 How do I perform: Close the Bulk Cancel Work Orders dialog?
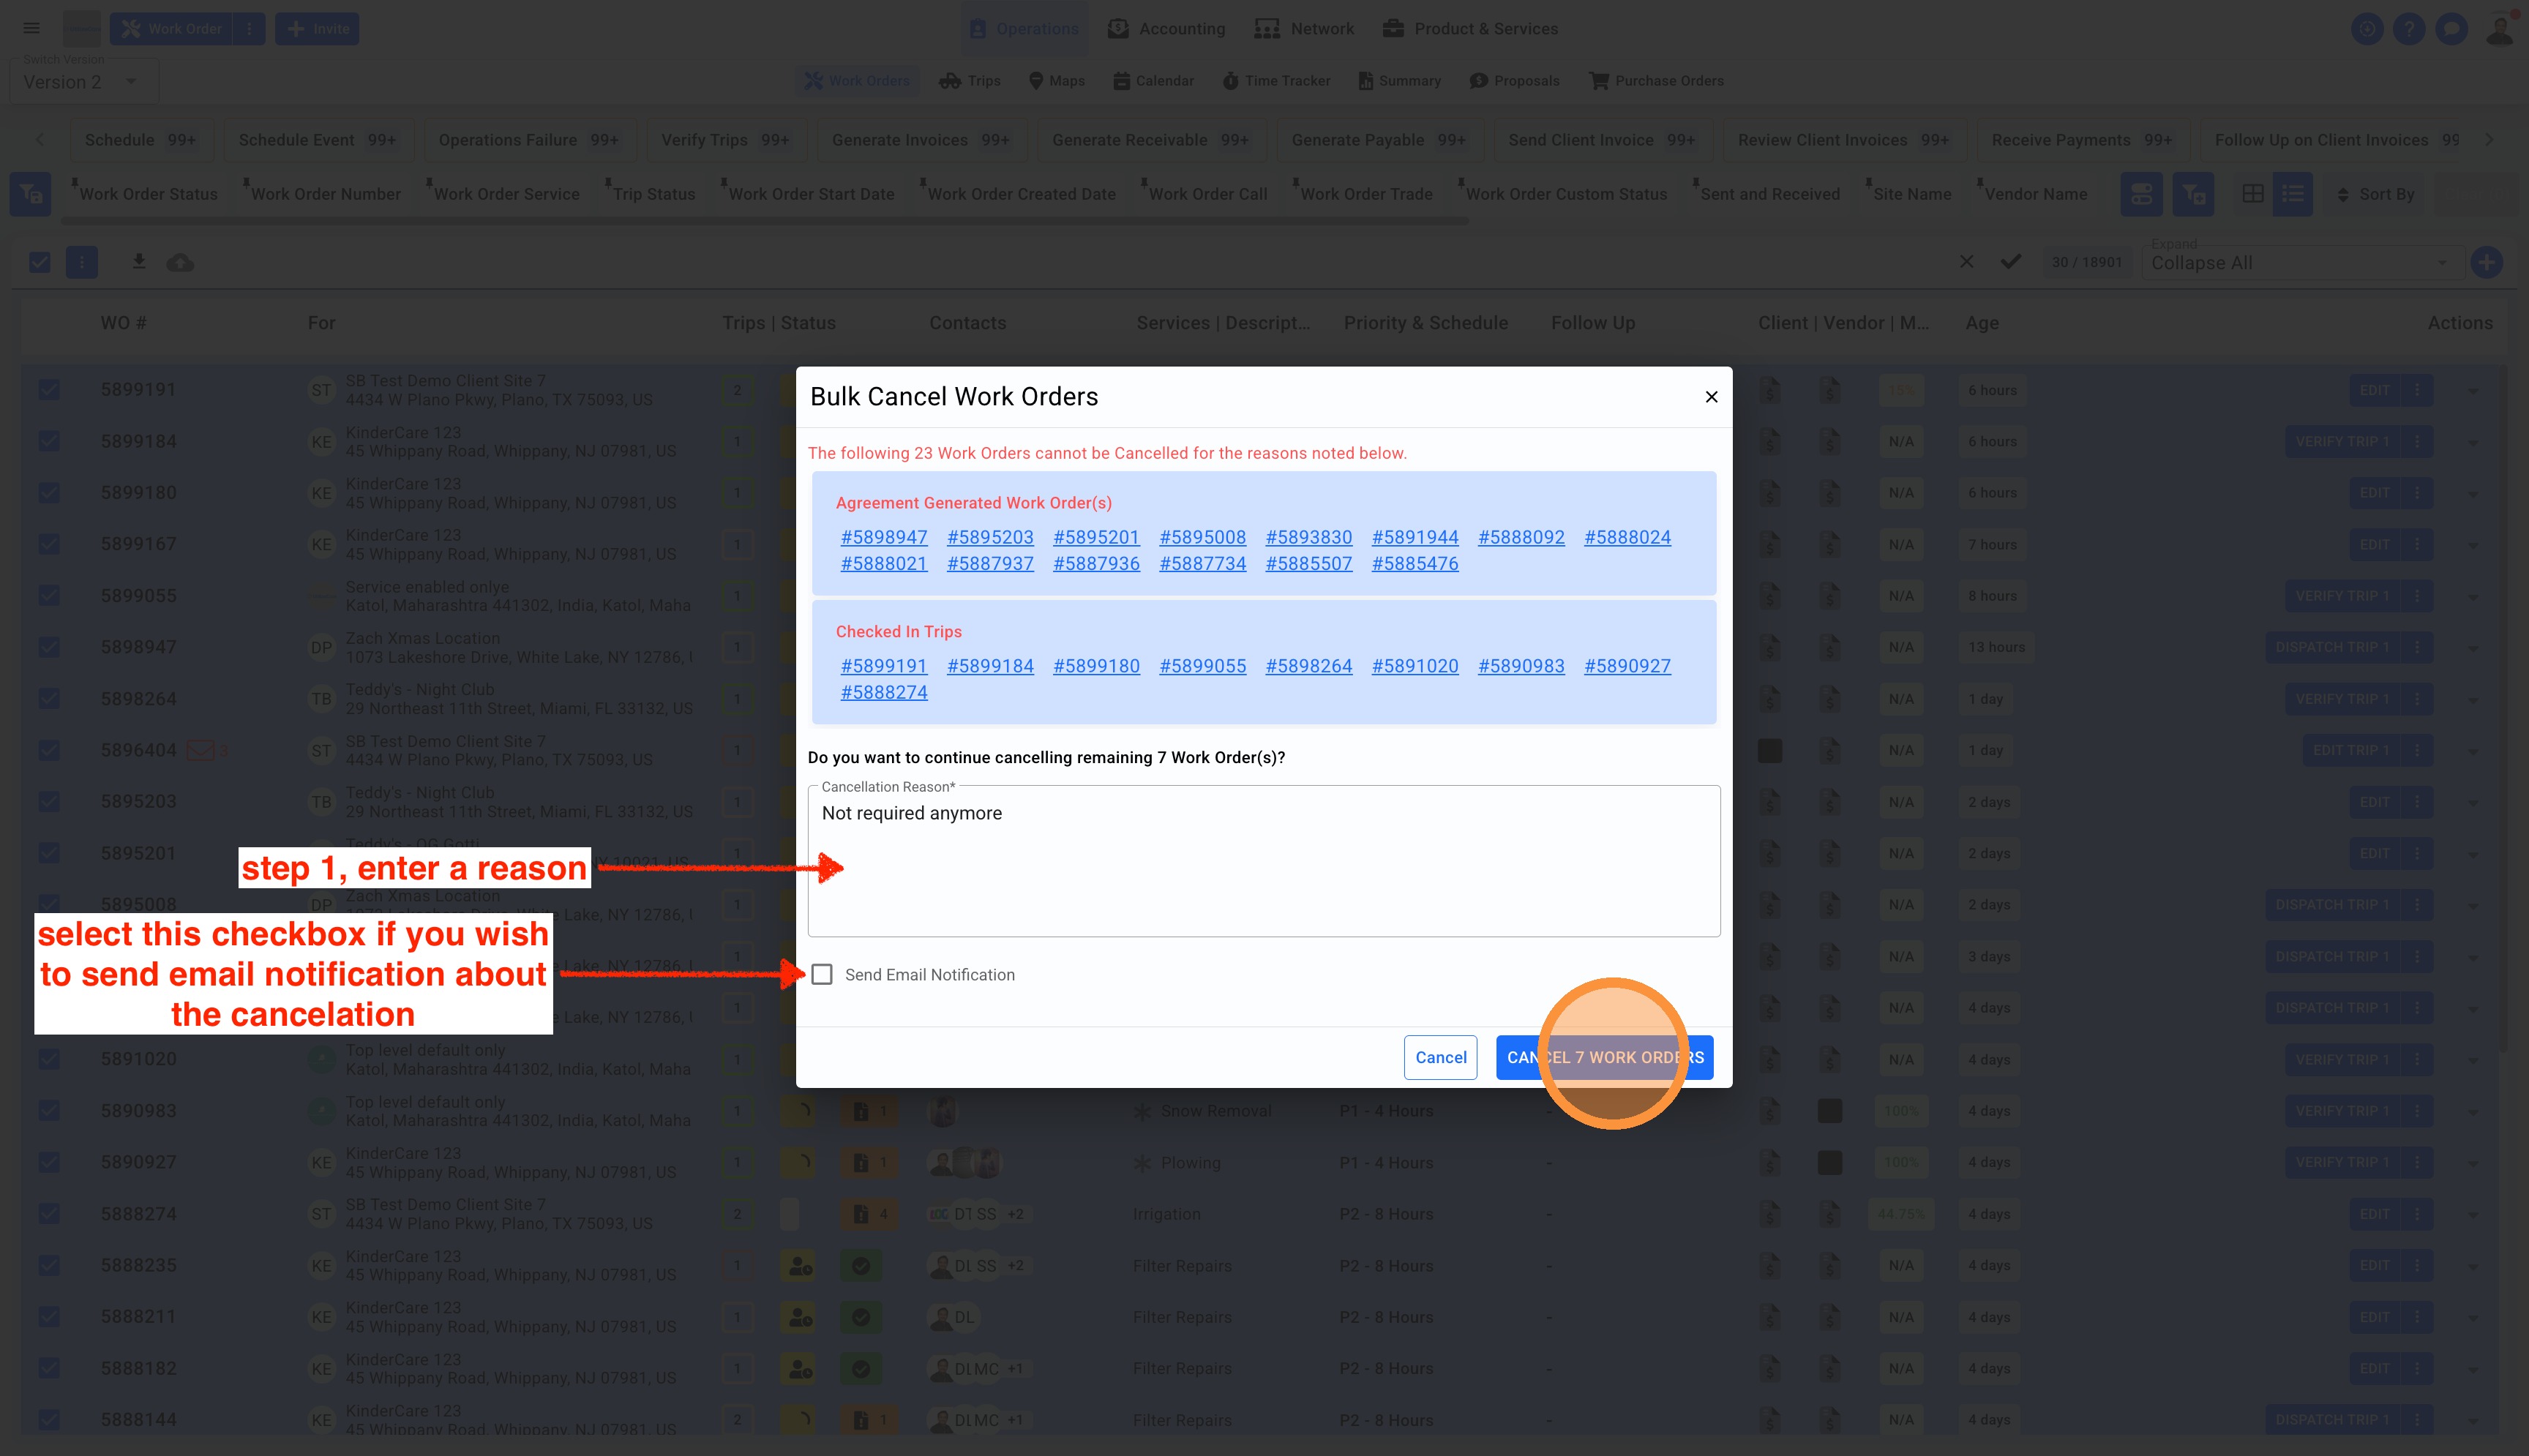1711,397
